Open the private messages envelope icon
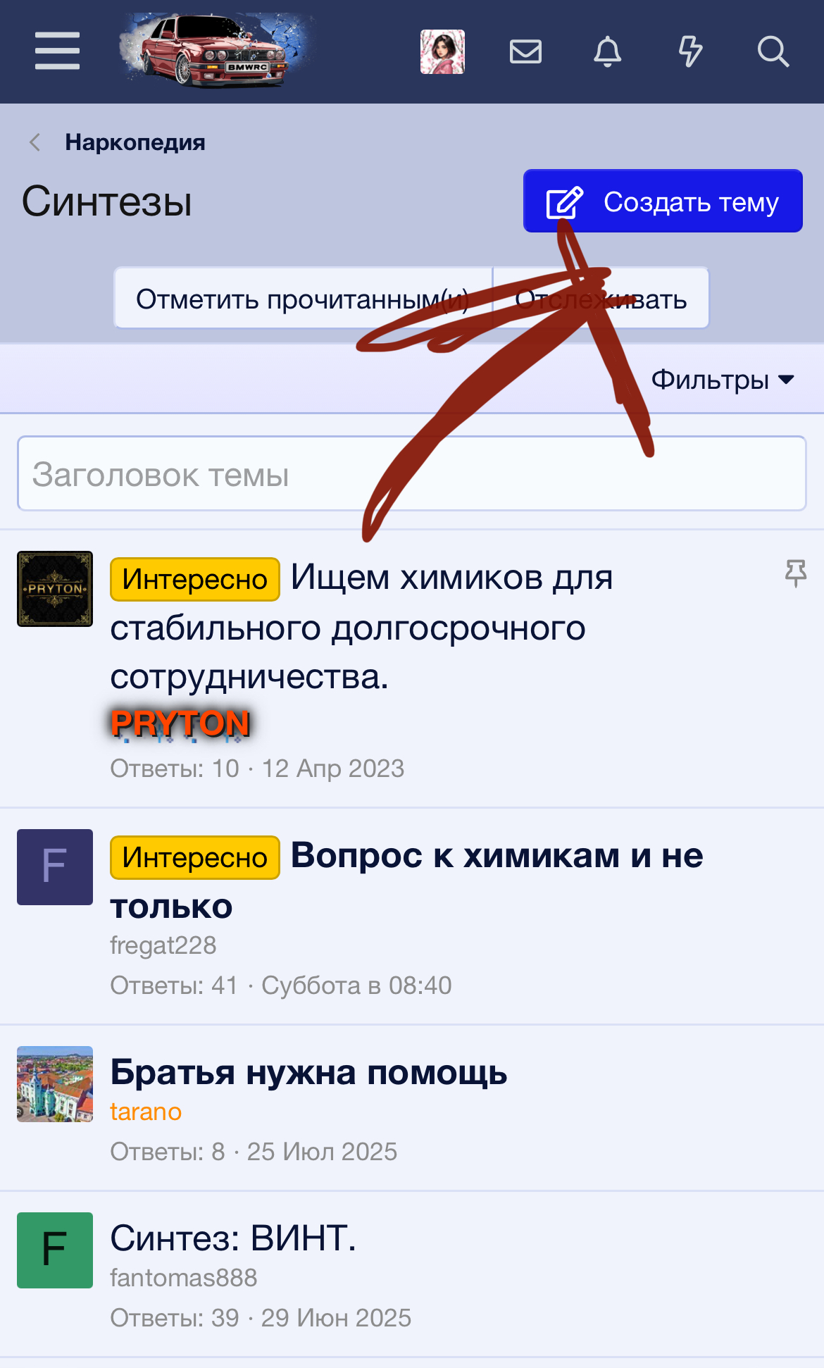The image size is (824, 1368). 525,51
